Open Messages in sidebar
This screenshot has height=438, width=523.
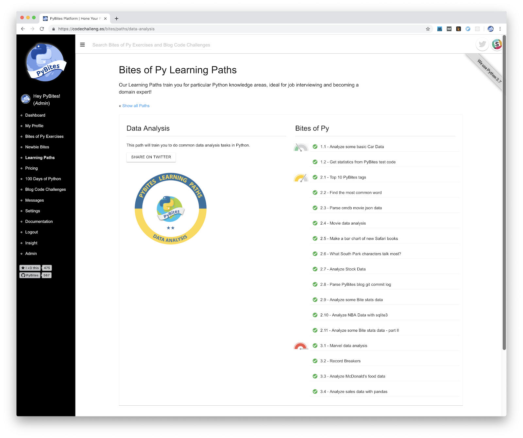click(x=34, y=200)
